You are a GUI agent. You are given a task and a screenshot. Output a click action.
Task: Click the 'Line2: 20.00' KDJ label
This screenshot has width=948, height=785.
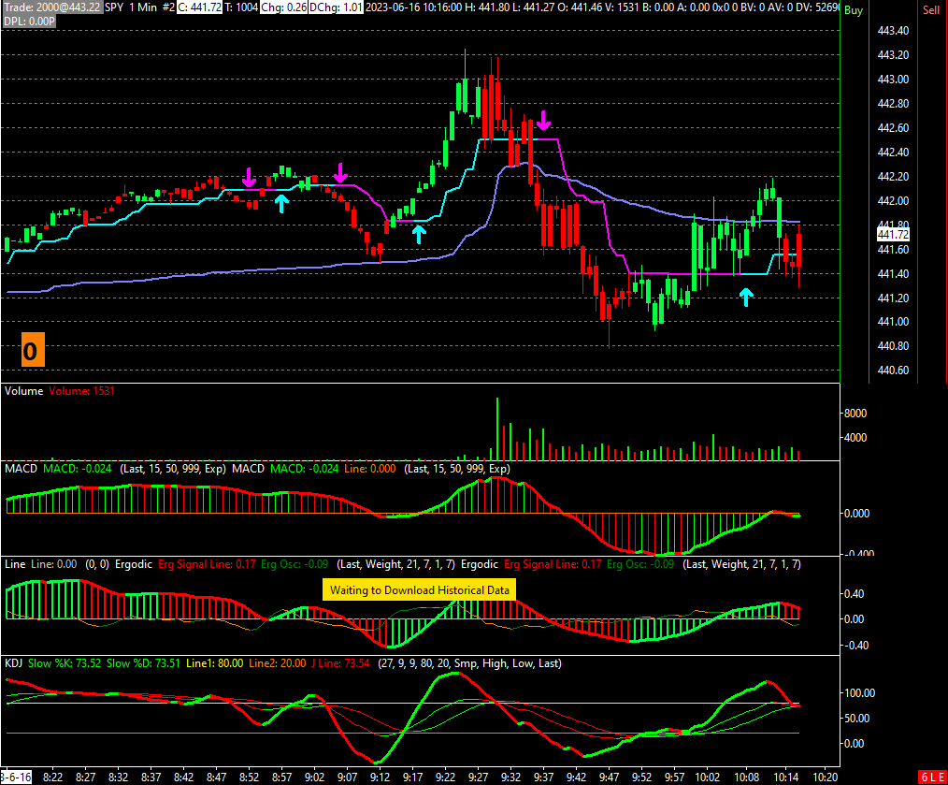278,663
